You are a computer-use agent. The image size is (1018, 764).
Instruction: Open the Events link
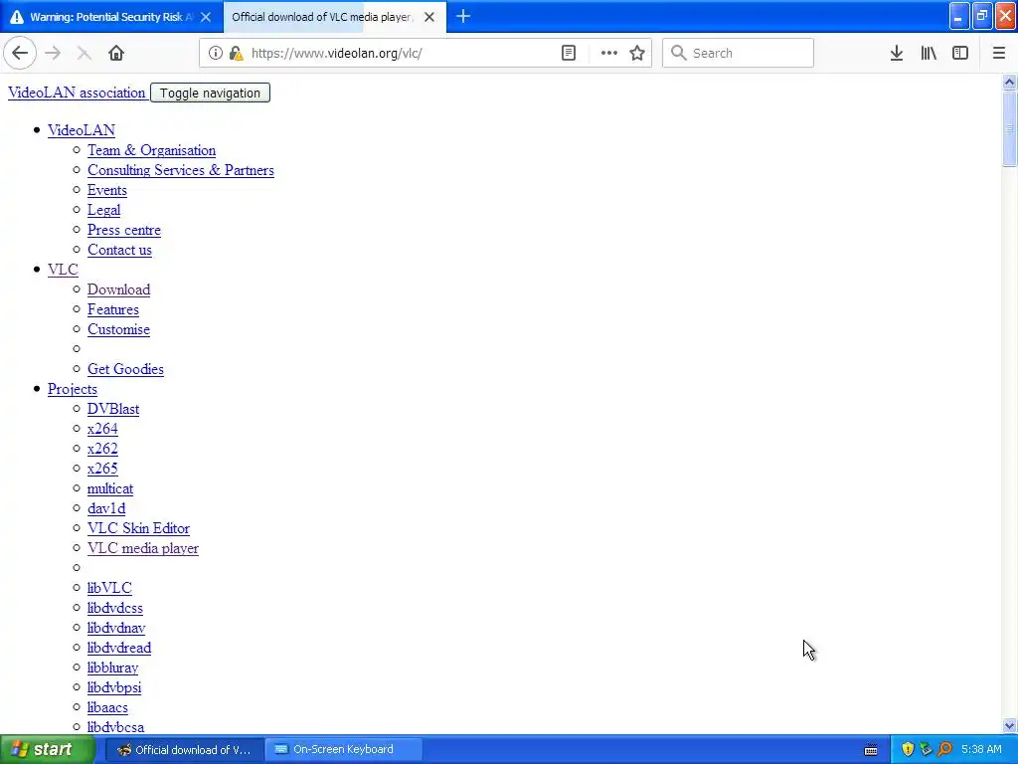pos(107,190)
